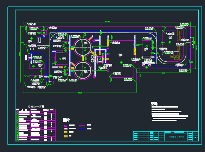Select the 图例 legend heading
205x152 pixels.
click(66, 120)
